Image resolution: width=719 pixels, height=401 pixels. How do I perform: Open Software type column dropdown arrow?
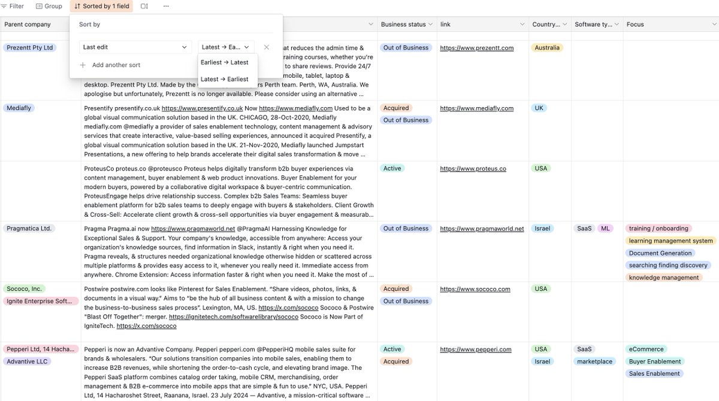pyautogui.click(x=617, y=25)
